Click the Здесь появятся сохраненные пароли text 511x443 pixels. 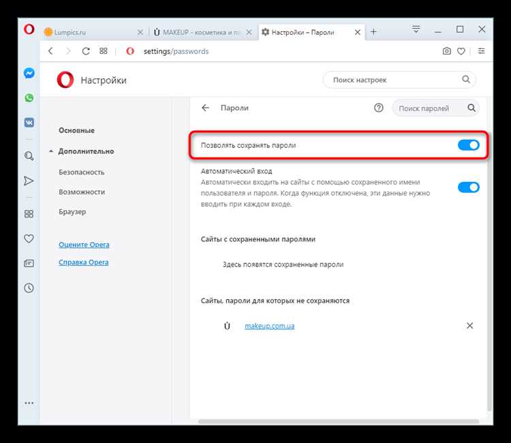click(x=283, y=264)
